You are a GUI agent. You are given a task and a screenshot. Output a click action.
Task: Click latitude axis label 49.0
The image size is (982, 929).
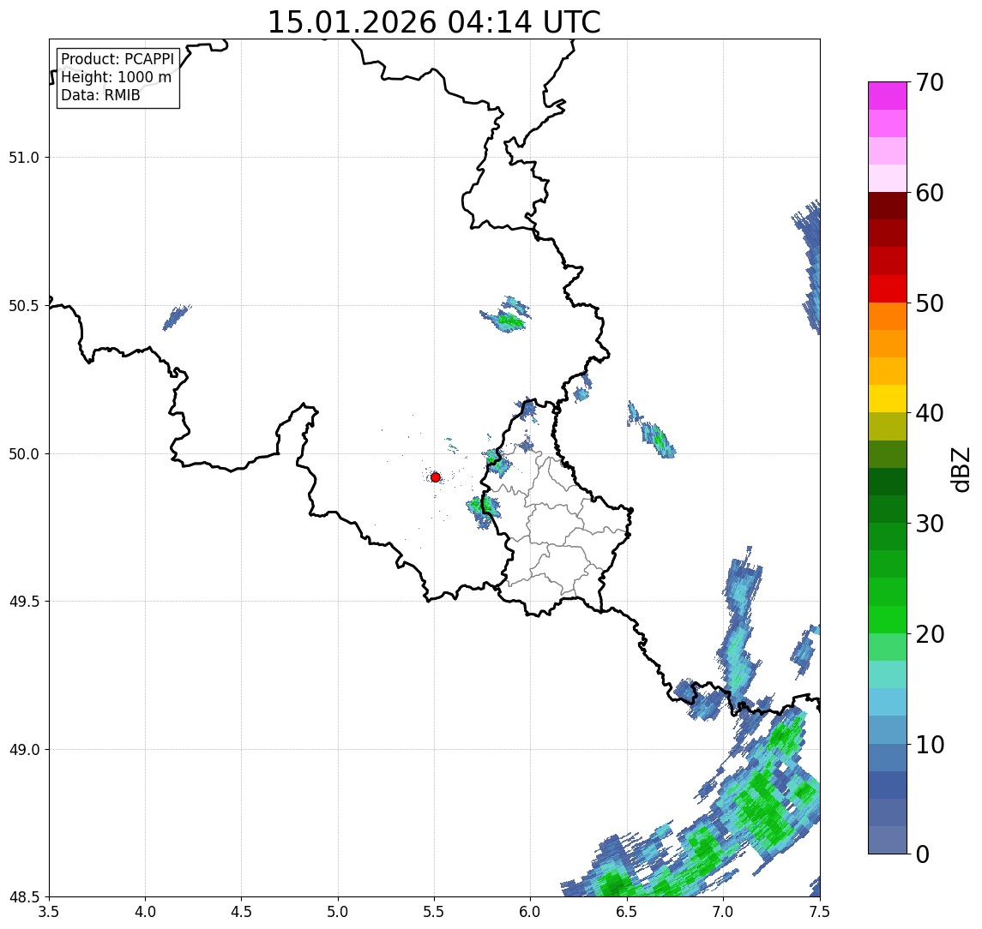pyautogui.click(x=24, y=749)
